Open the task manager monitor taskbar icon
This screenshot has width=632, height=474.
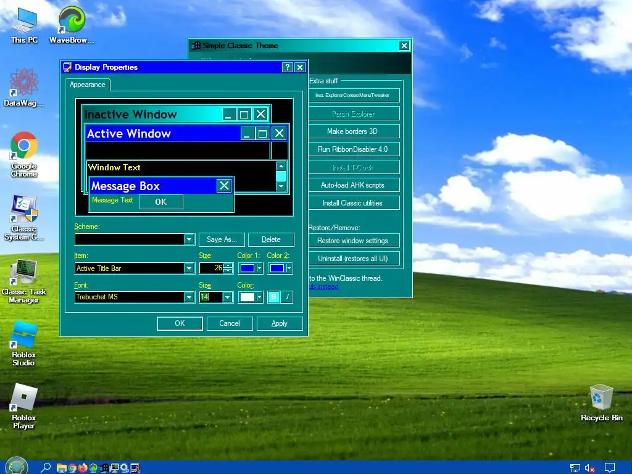[x=114, y=468]
